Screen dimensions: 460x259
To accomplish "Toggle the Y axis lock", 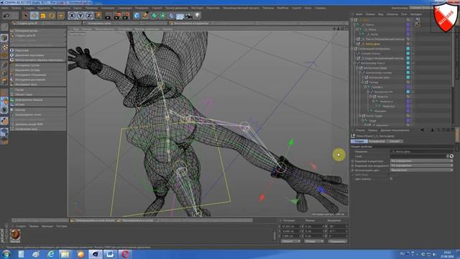I will point(80,15).
